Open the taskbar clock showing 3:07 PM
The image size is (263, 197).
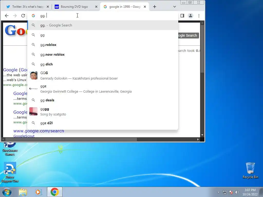pos(250,192)
